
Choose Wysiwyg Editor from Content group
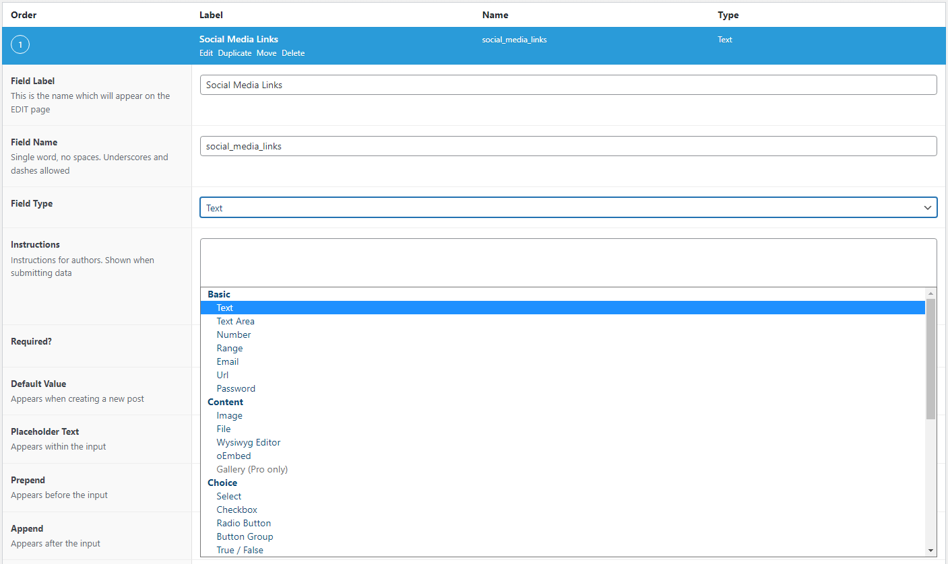248,442
